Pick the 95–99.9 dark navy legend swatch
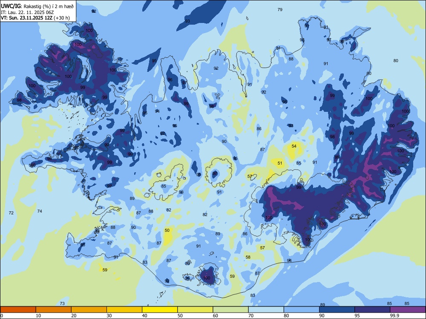 (372, 310)
